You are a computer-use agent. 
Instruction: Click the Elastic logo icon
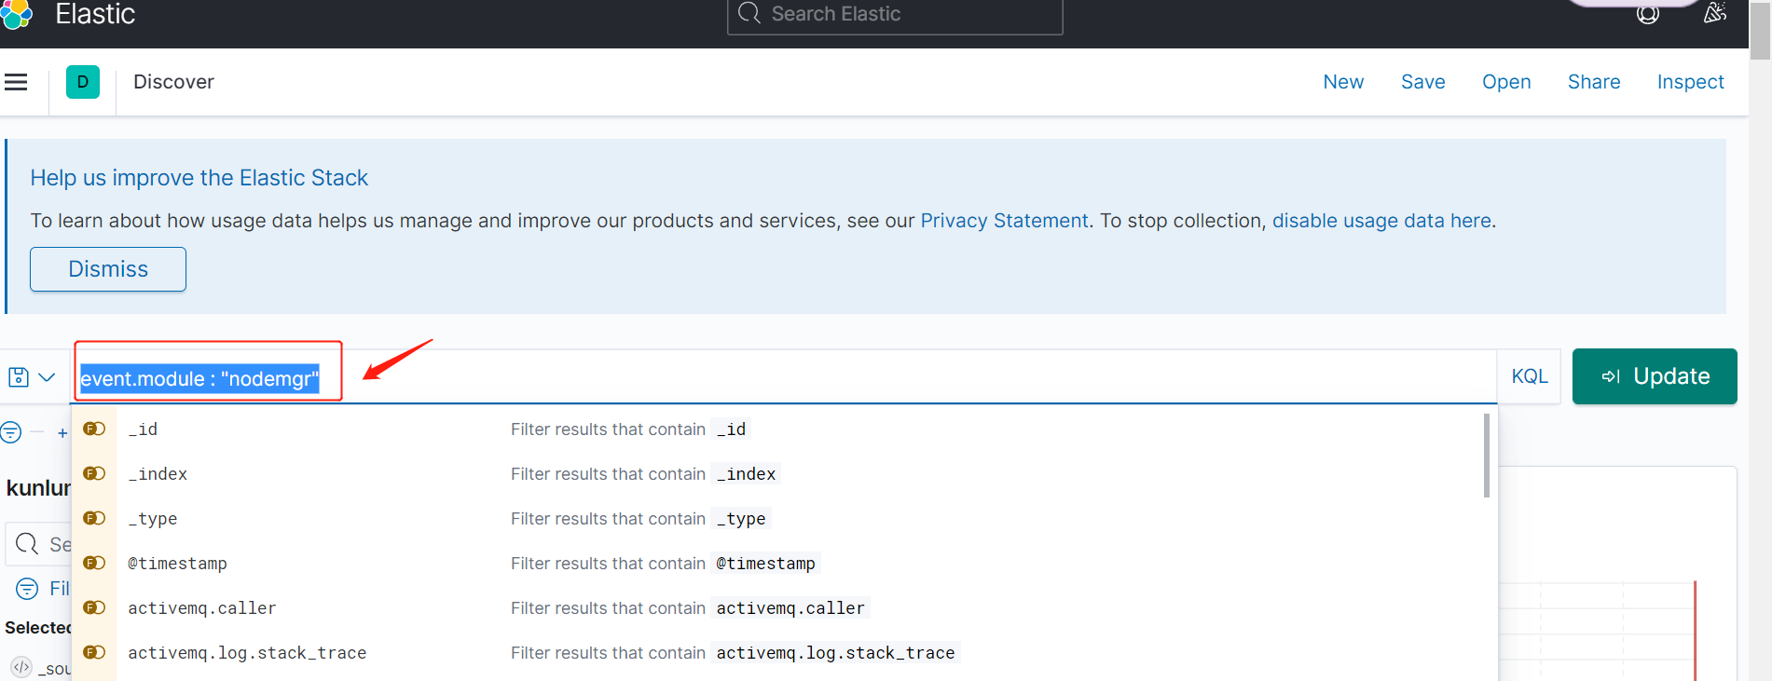[x=16, y=14]
